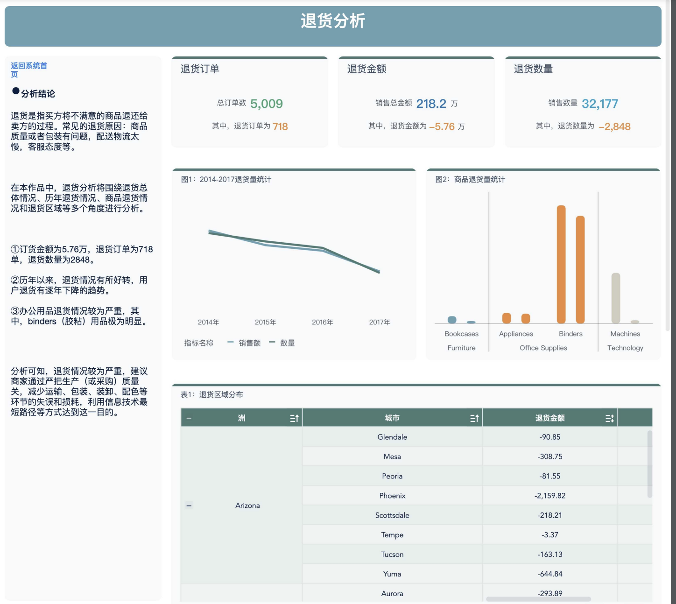Select the Glendale city cell

[392, 437]
